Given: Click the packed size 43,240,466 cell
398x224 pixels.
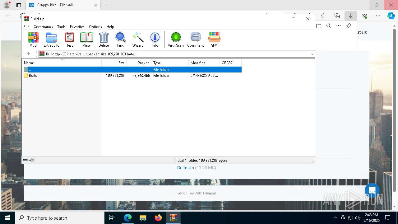Looking at the screenshot, I should (x=141, y=76).
